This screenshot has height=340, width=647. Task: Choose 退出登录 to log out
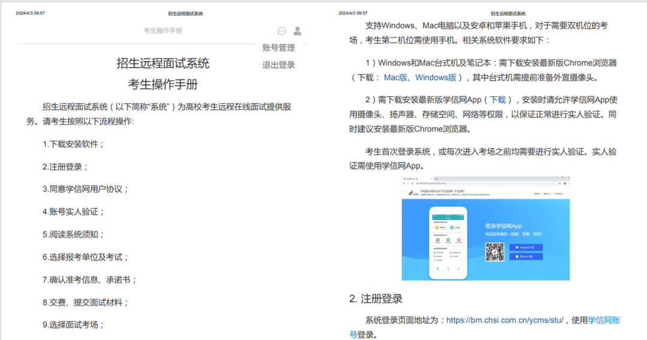[x=279, y=65]
